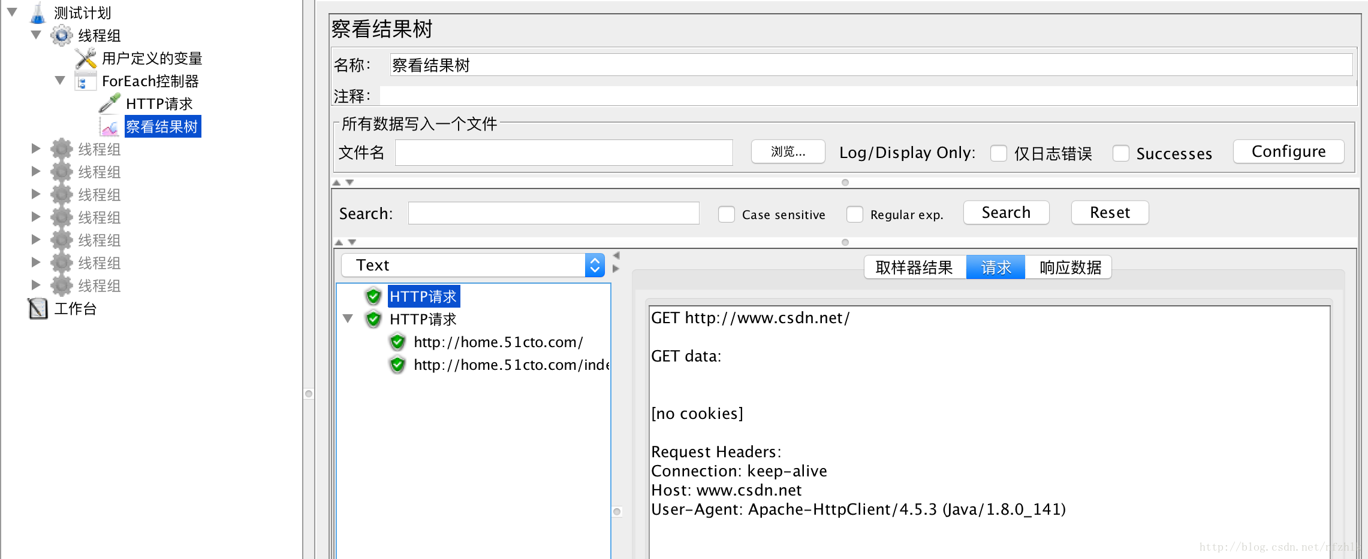This screenshot has width=1368, height=559.
Task: Tick the Successes checkbox
Action: click(x=1121, y=153)
